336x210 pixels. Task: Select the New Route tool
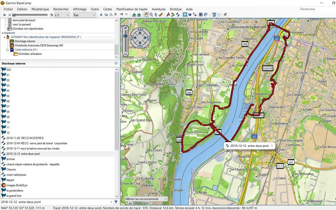[x=173, y=15]
